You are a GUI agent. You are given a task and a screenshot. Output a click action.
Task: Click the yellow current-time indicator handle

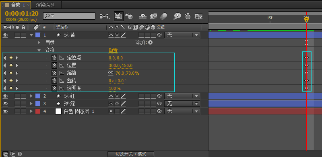click(x=306, y=19)
